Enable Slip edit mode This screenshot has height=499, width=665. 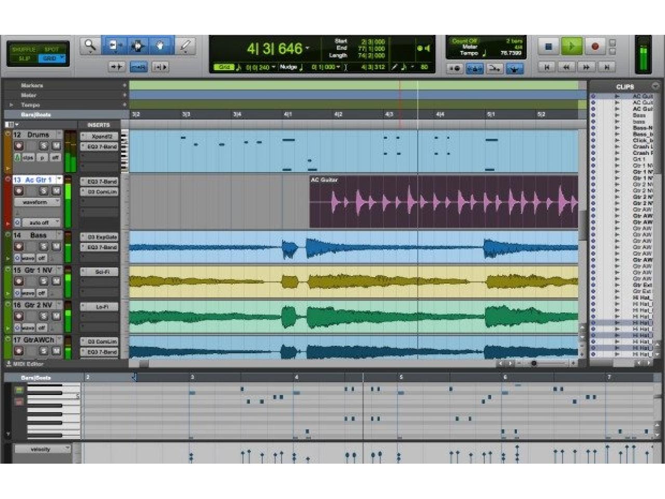point(24,58)
